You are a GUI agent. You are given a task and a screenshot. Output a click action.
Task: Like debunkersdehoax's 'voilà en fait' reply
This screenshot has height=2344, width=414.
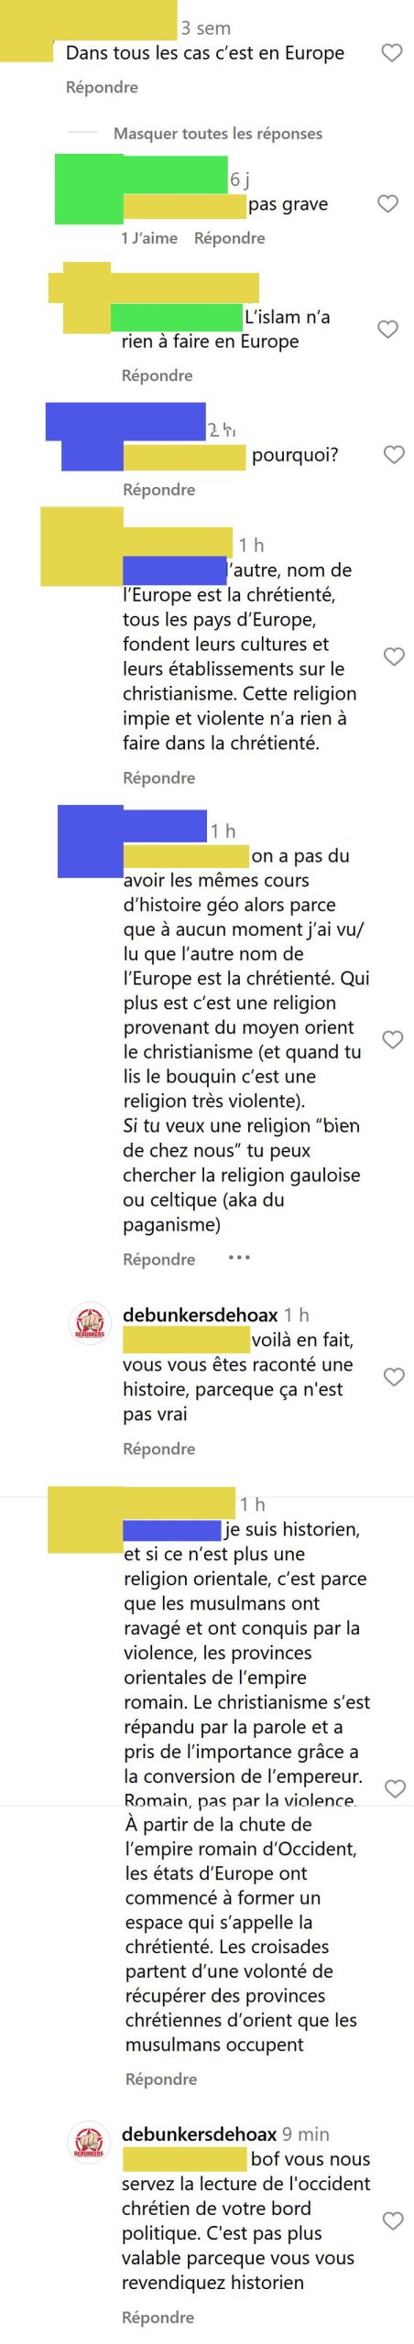click(394, 1376)
